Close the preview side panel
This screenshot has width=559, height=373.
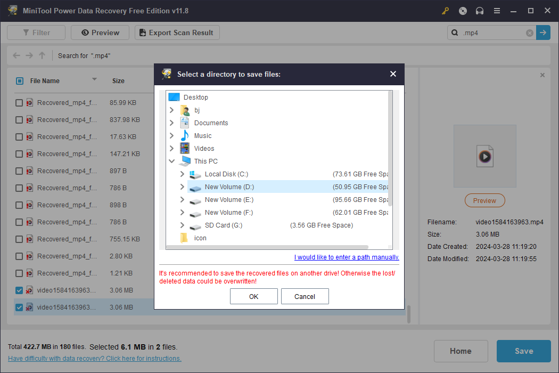(x=542, y=75)
